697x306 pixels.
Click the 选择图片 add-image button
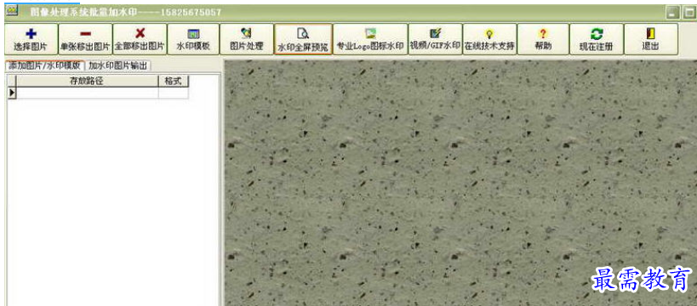coord(31,40)
